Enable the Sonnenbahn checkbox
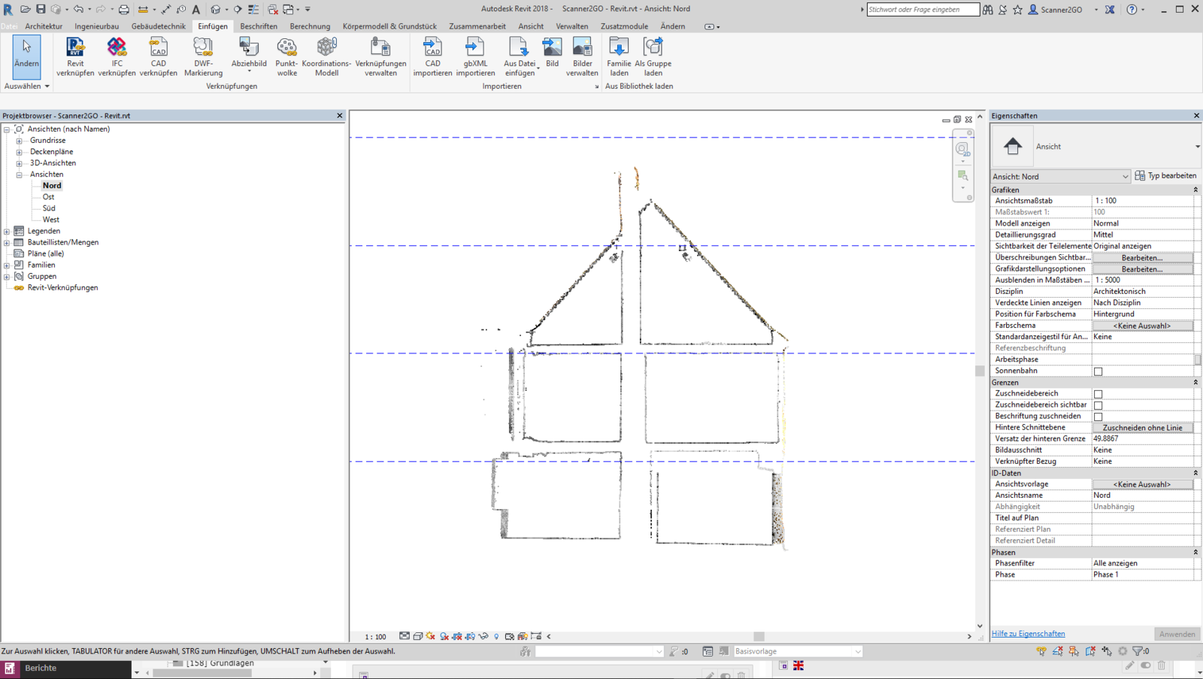This screenshot has width=1203, height=679. point(1098,371)
